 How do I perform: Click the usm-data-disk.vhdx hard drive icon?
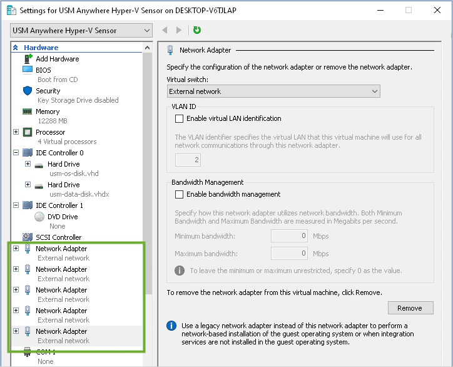point(39,186)
